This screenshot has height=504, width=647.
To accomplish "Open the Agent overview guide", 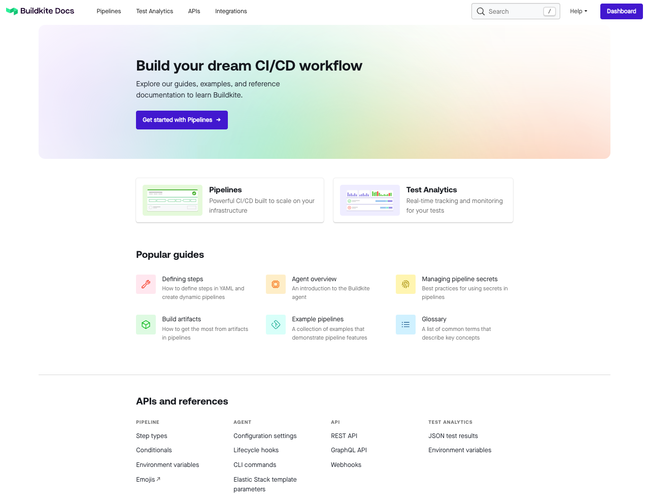I will 314,279.
